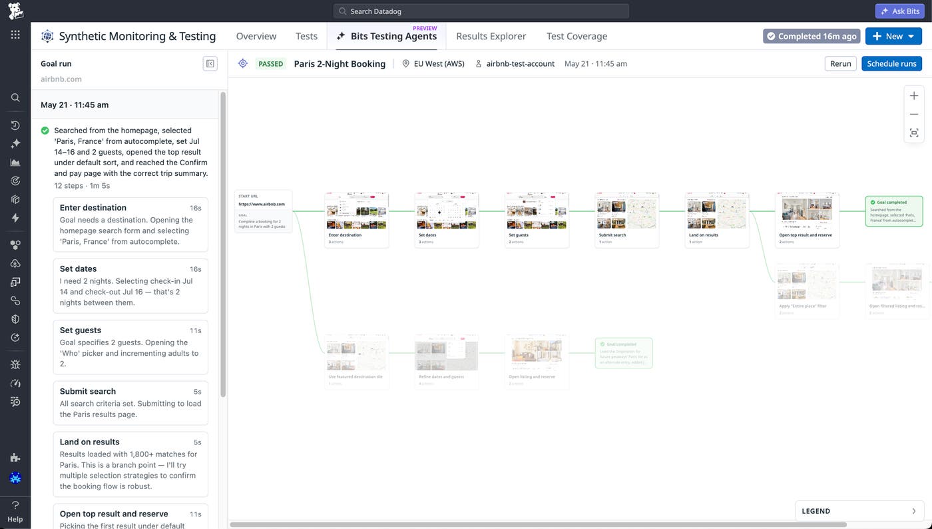Zoom in on the flow canvas

(x=914, y=96)
